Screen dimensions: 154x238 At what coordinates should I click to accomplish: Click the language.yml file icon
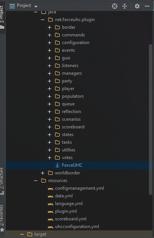tap(50, 204)
